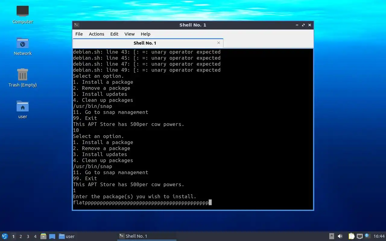Click the 'debian.sh: line 49' error line
This screenshot has width=386, height=241.
[147, 70]
